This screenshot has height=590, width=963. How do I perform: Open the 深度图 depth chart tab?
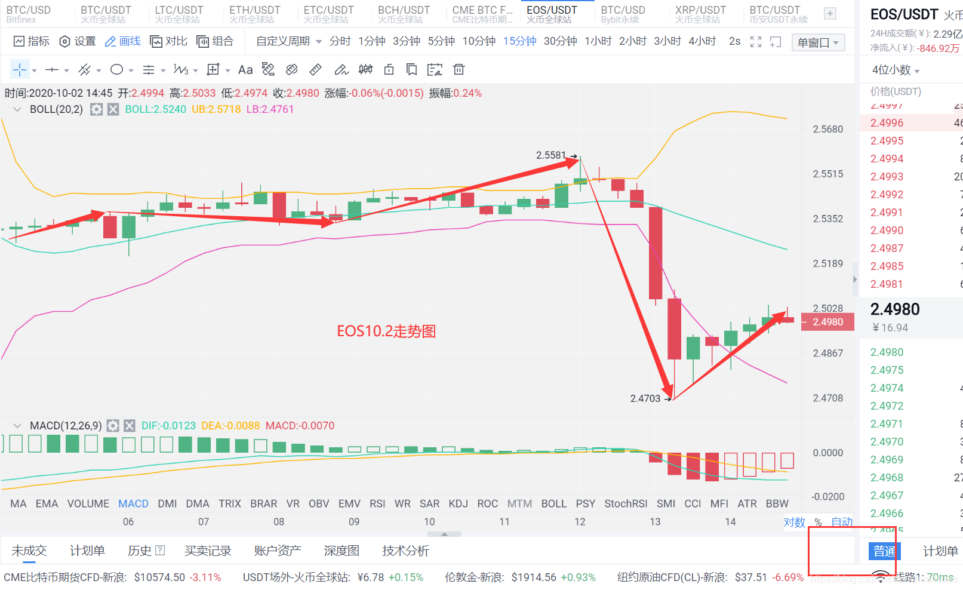tap(341, 551)
